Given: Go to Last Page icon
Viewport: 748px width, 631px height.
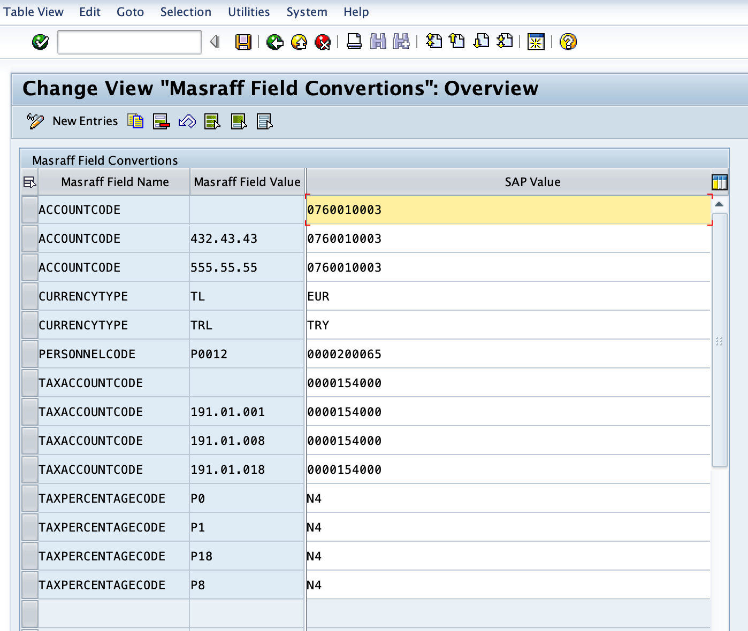Looking at the screenshot, I should [505, 41].
